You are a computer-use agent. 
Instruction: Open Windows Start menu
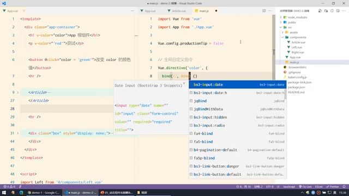pos(4,192)
